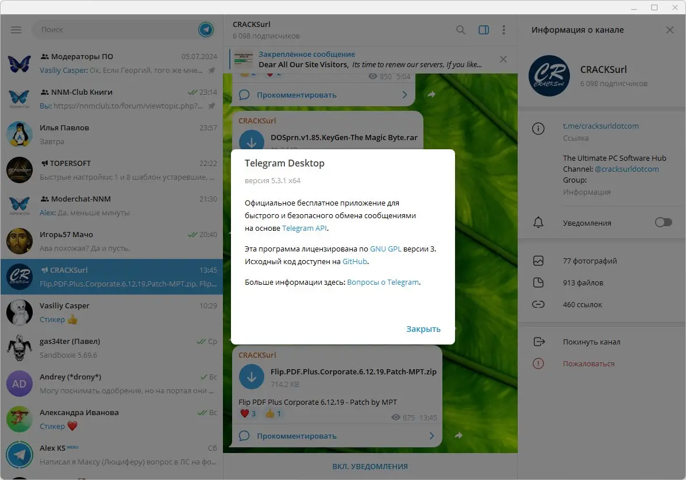Click ВКЛ. УВЕДОМЛЕНИЯ at the bottom

tap(370, 466)
